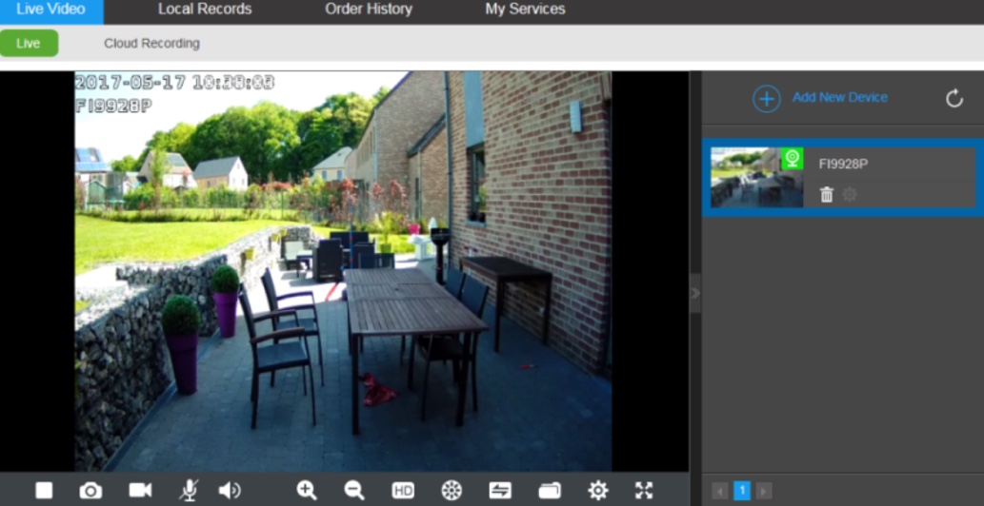Toggle the muted microphone
This screenshot has height=506, width=984.
(x=190, y=490)
